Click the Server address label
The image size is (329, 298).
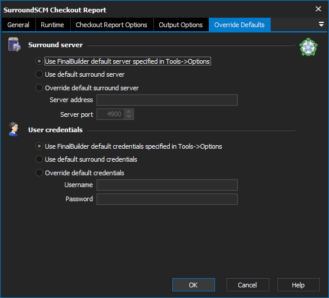[71, 100]
